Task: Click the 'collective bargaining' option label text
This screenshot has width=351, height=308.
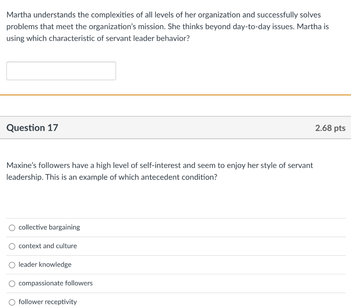Action: (49, 227)
